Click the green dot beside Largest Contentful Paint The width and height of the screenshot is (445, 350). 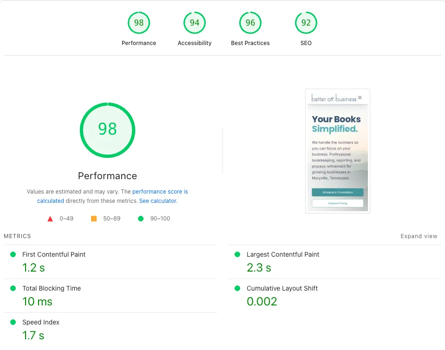pyautogui.click(x=238, y=254)
